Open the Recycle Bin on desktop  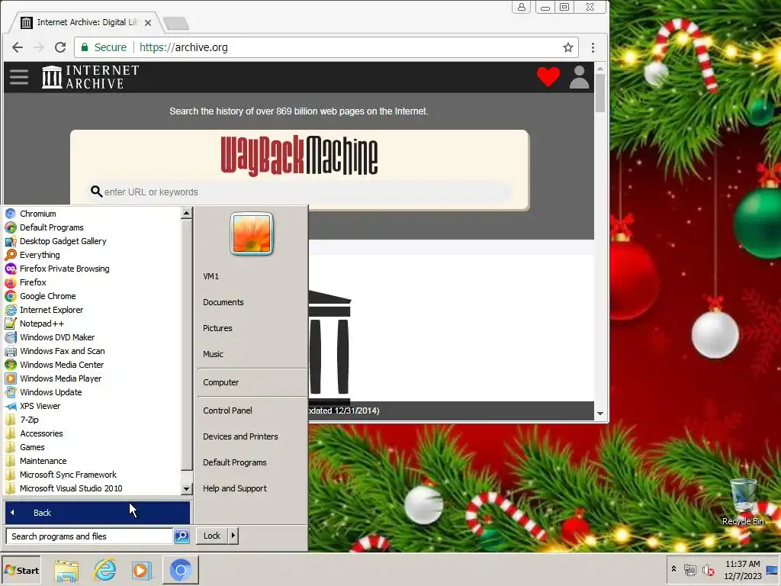point(743,501)
